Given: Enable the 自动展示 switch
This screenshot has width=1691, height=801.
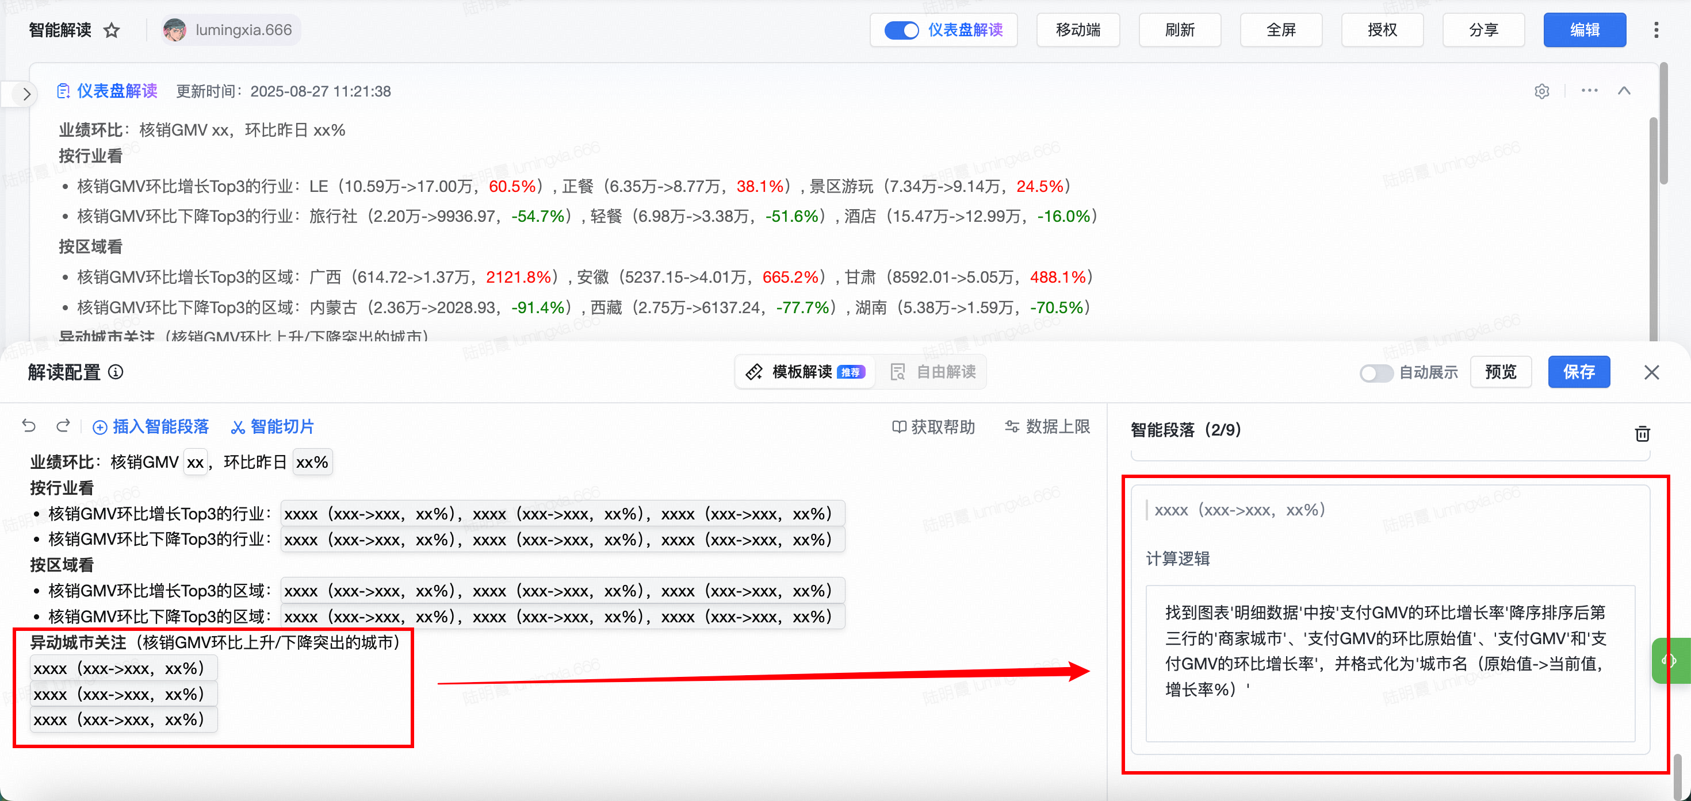Looking at the screenshot, I should pyautogui.click(x=1375, y=372).
